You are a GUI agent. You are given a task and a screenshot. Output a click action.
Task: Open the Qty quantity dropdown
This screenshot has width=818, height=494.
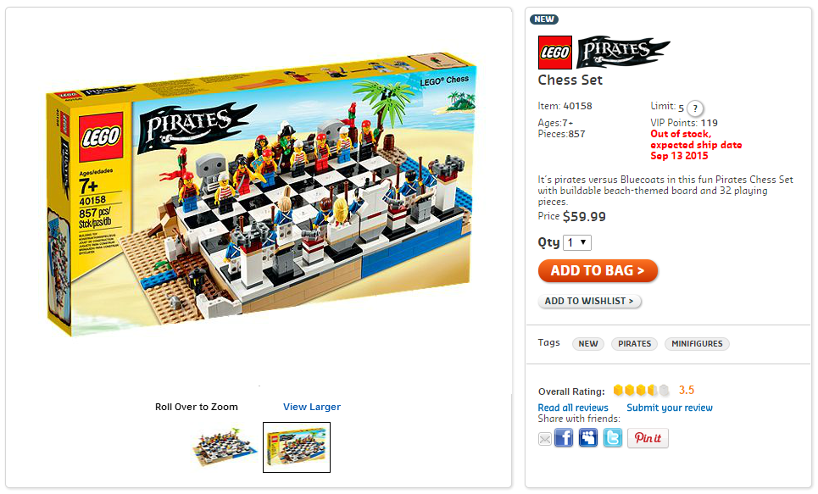point(577,242)
